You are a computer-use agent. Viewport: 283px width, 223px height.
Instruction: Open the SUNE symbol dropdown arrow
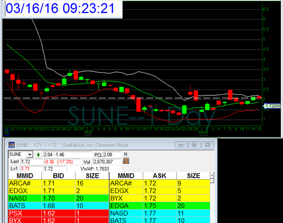tap(30, 155)
